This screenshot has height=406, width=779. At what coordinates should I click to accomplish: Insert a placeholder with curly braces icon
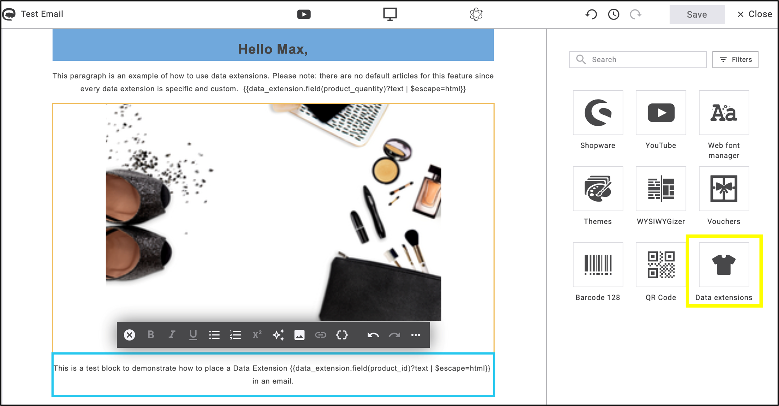342,335
